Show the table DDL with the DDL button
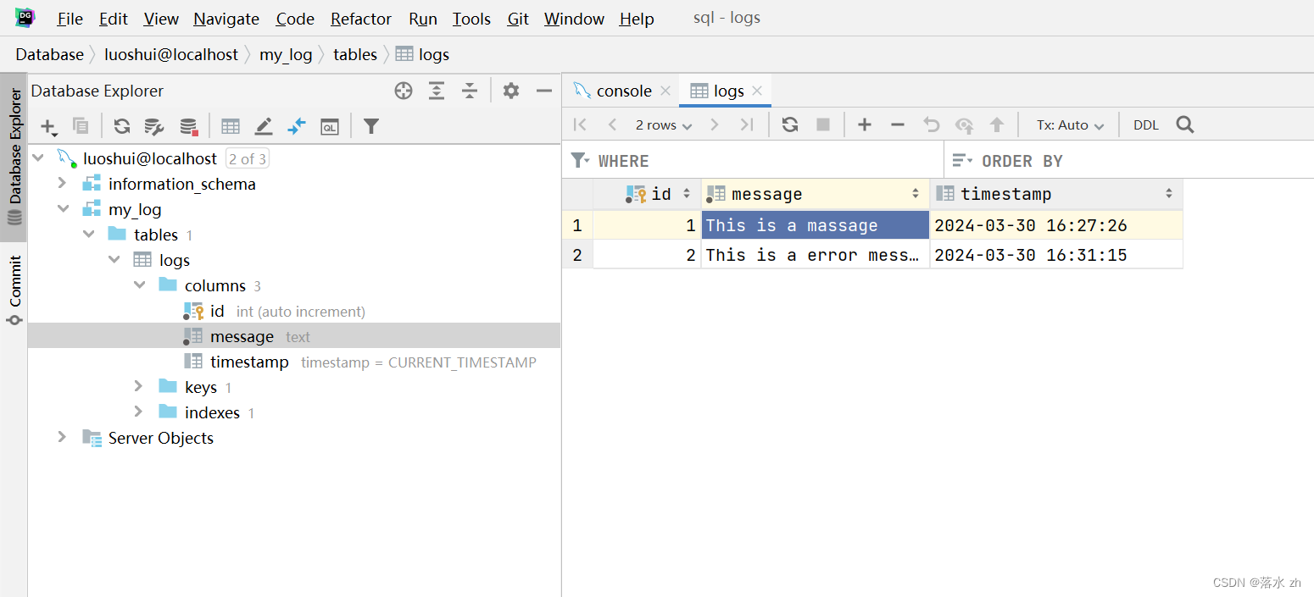The width and height of the screenshot is (1314, 597). (1145, 124)
